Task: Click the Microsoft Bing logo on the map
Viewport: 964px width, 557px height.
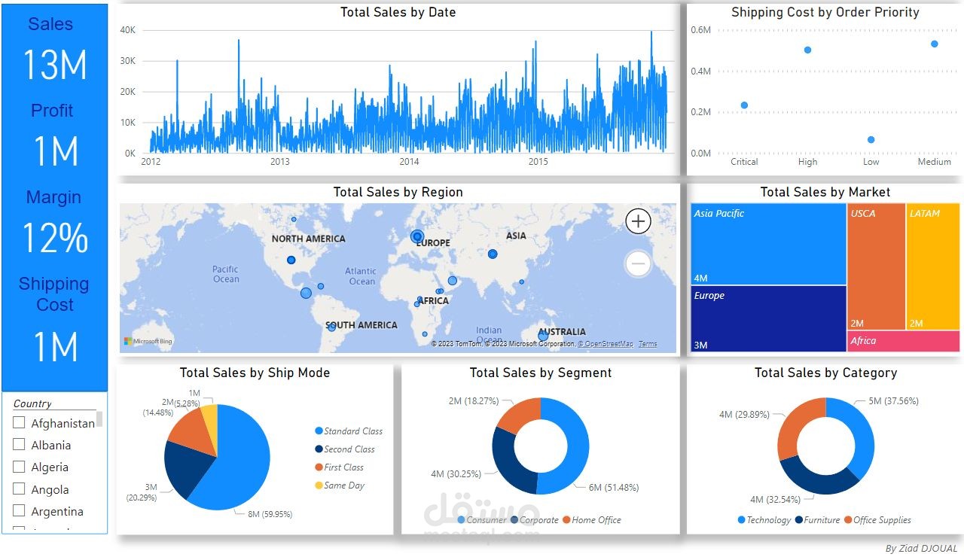Action: point(148,341)
